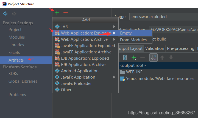The height and width of the screenshot is (118, 198).
Task: Click the 'emcs' module web facet icon
Action: coord(122,79)
